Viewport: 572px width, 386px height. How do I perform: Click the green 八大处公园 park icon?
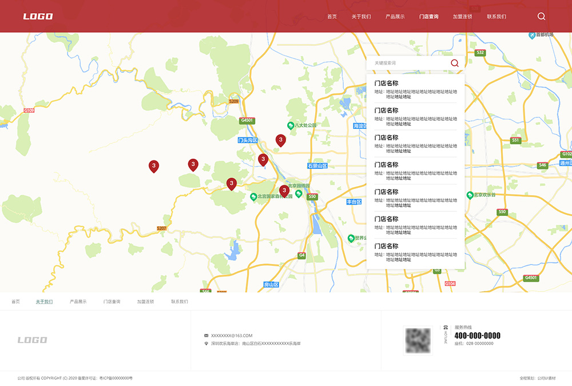tap(291, 125)
